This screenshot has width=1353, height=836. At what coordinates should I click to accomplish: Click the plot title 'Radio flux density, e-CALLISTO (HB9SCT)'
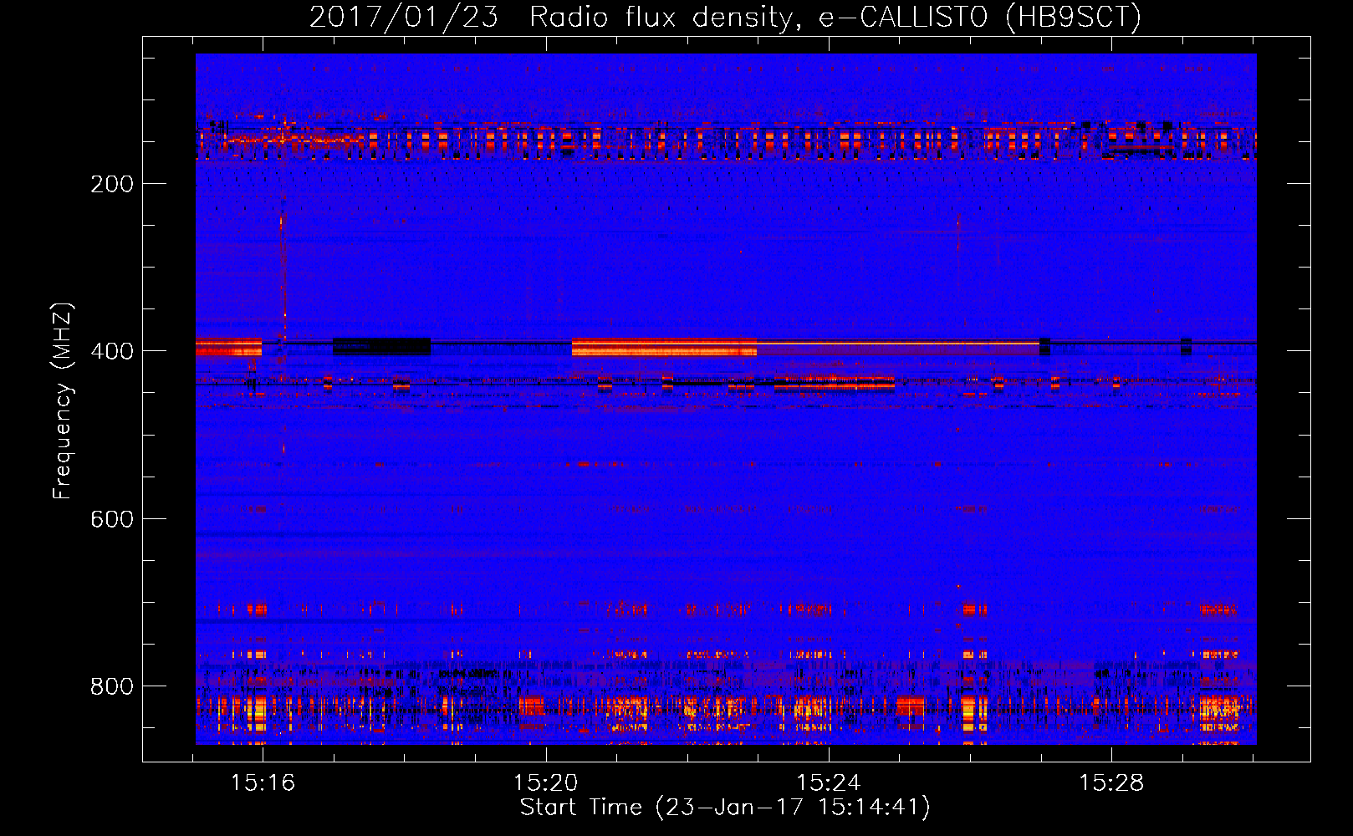[835, 17]
